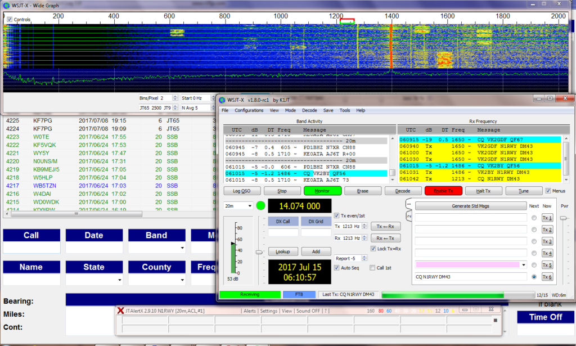This screenshot has width=576, height=346.
Task: Enable the Call 1st checkbox
Action: tap(372, 268)
